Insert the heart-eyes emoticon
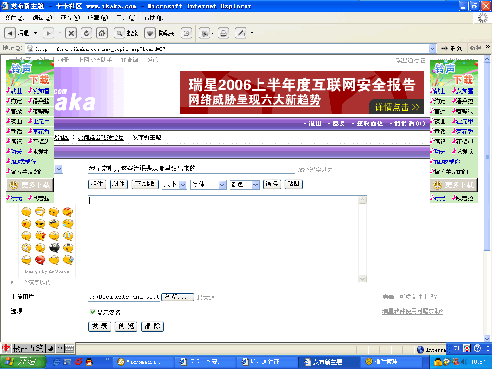This screenshot has height=369, width=492. [x=68, y=212]
